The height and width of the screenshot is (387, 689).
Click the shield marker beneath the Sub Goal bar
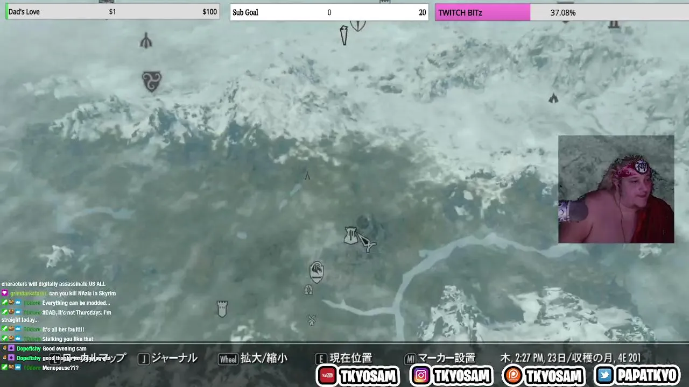pyautogui.click(x=358, y=25)
